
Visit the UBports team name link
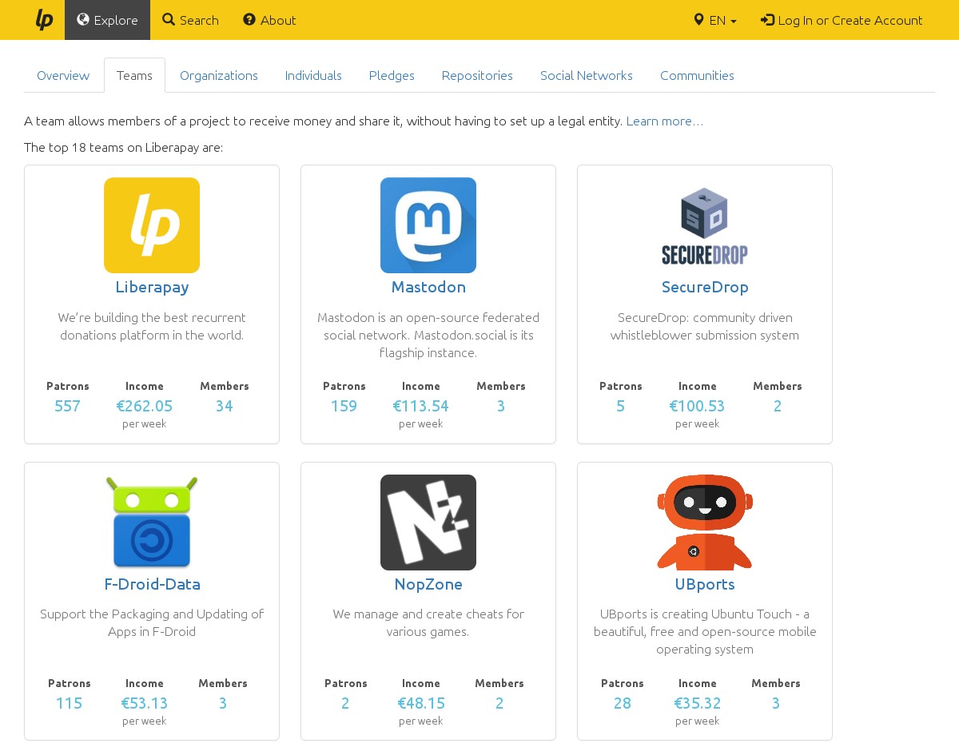pyautogui.click(x=705, y=584)
